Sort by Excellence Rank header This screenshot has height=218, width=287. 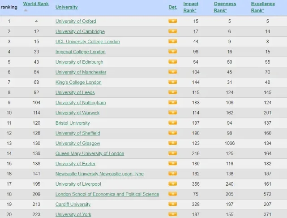[x=263, y=7]
